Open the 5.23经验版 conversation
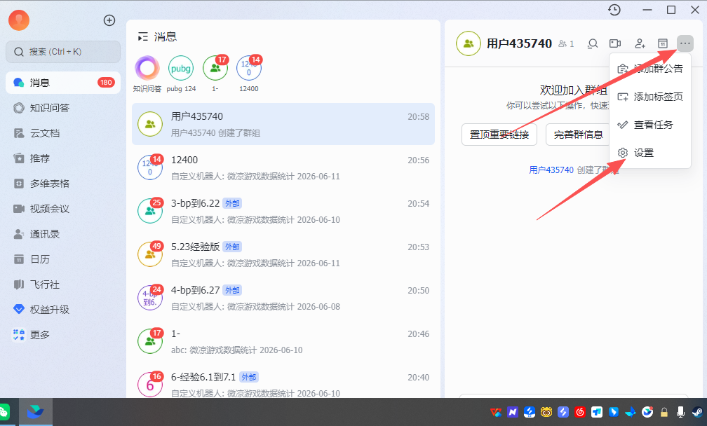Image resolution: width=707 pixels, height=426 pixels. pos(283,254)
